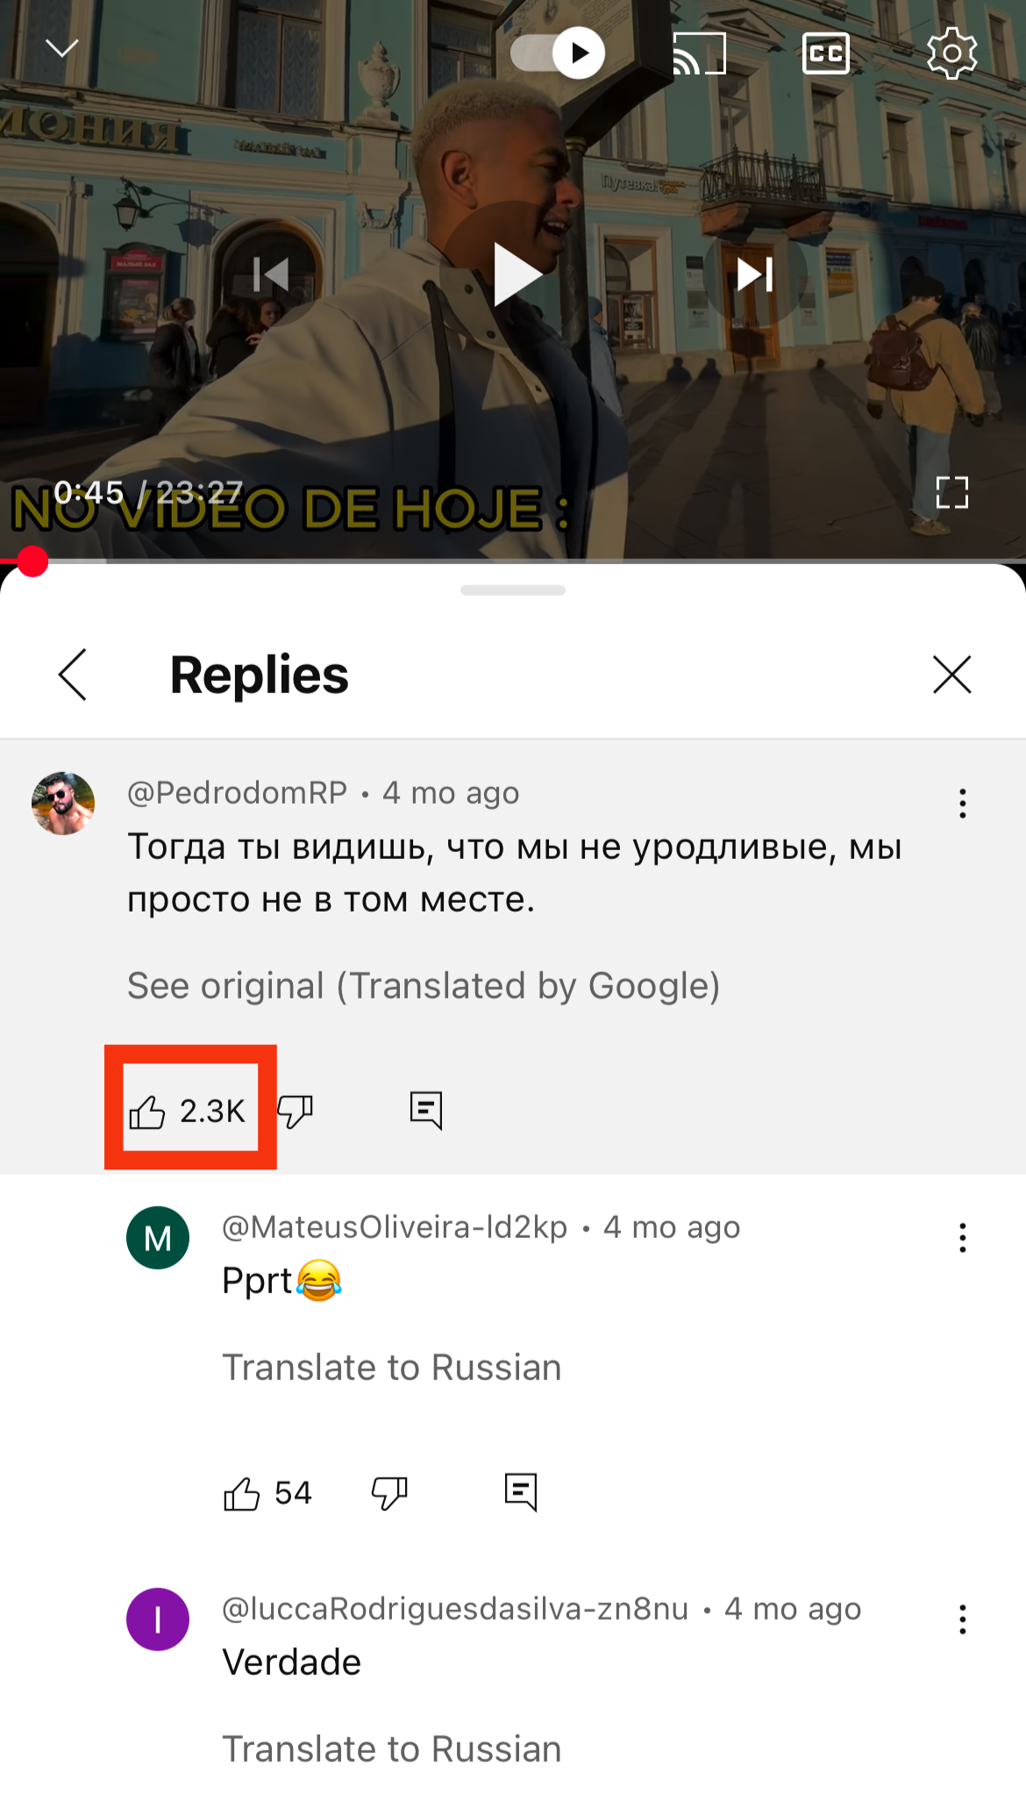
Task: Play the paused video
Action: coord(517,275)
